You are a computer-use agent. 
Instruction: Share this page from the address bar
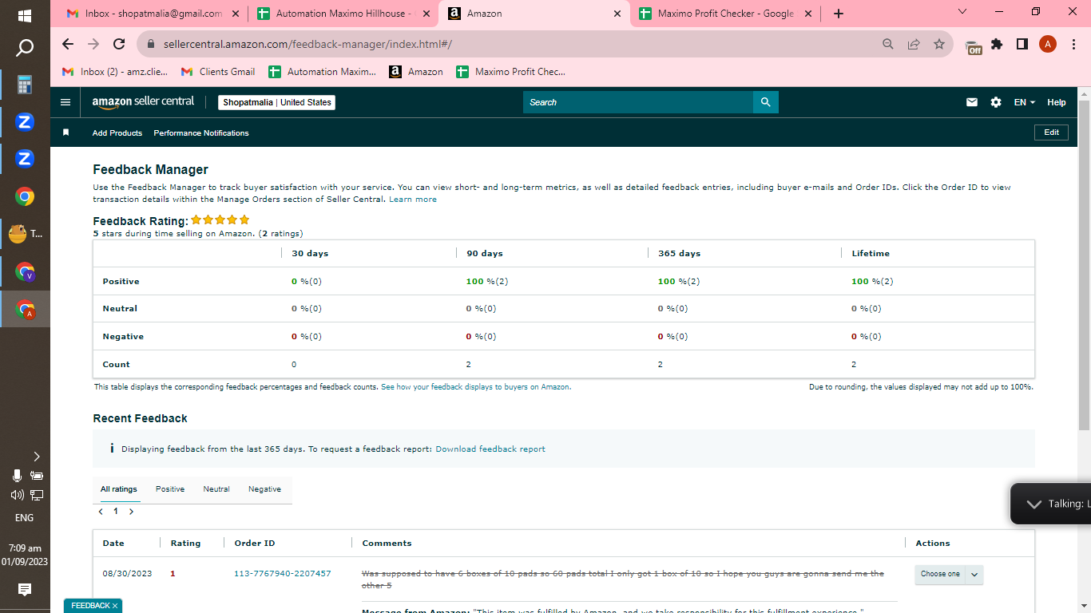pos(914,45)
